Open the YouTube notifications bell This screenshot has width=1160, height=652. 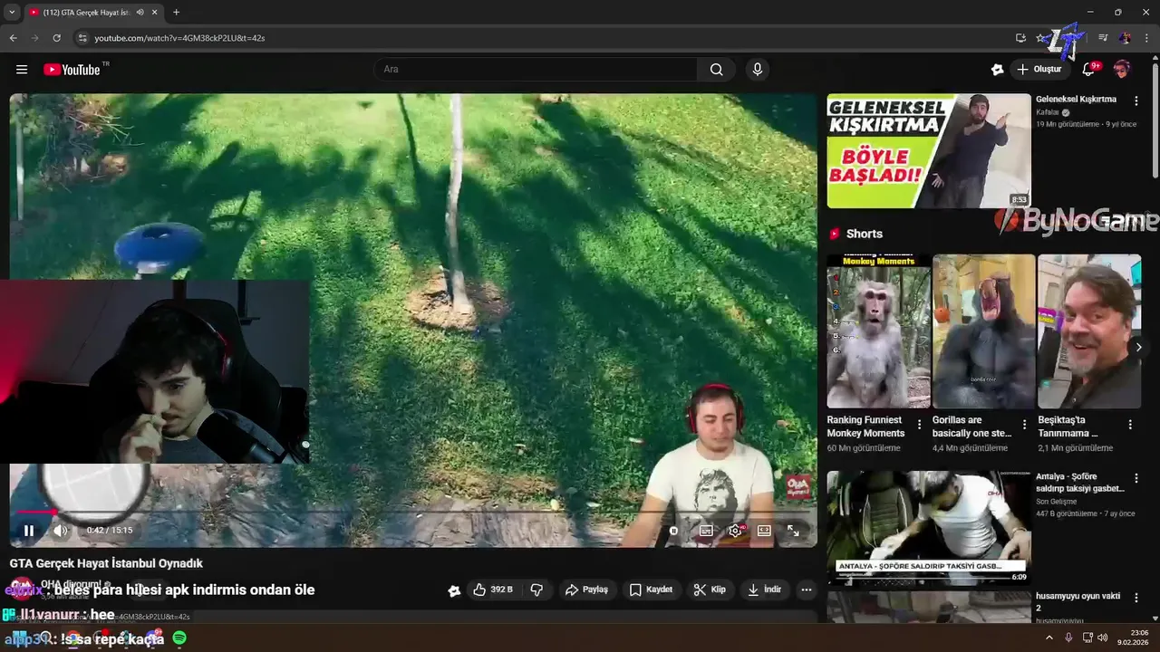1089,70
